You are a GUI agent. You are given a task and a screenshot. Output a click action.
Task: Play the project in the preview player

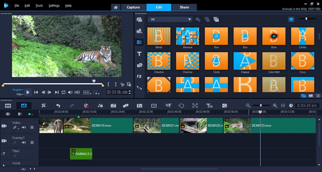click(28, 92)
